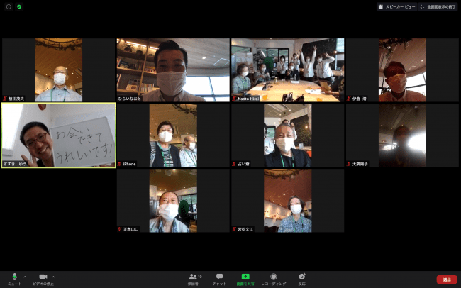Click the ひらいなおと name label
The image size is (461, 288).
129,99
